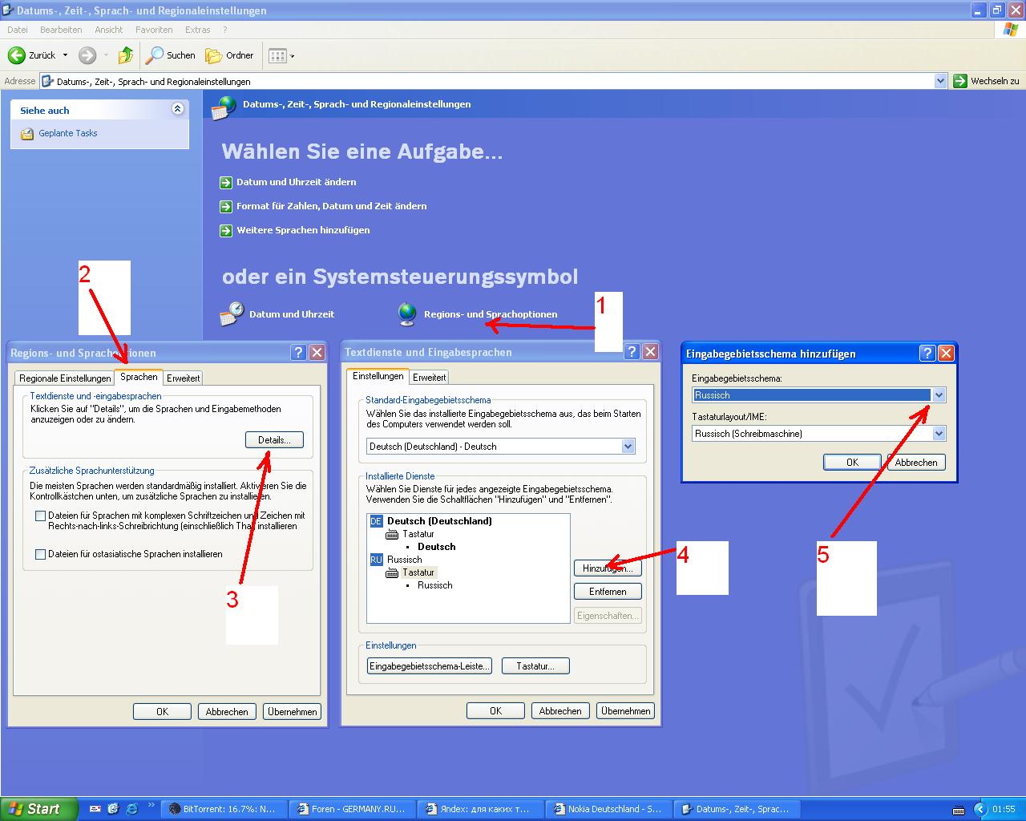Screen dimensions: 1026x821
Task: Open the Ordner folders view icon
Action: 213,55
